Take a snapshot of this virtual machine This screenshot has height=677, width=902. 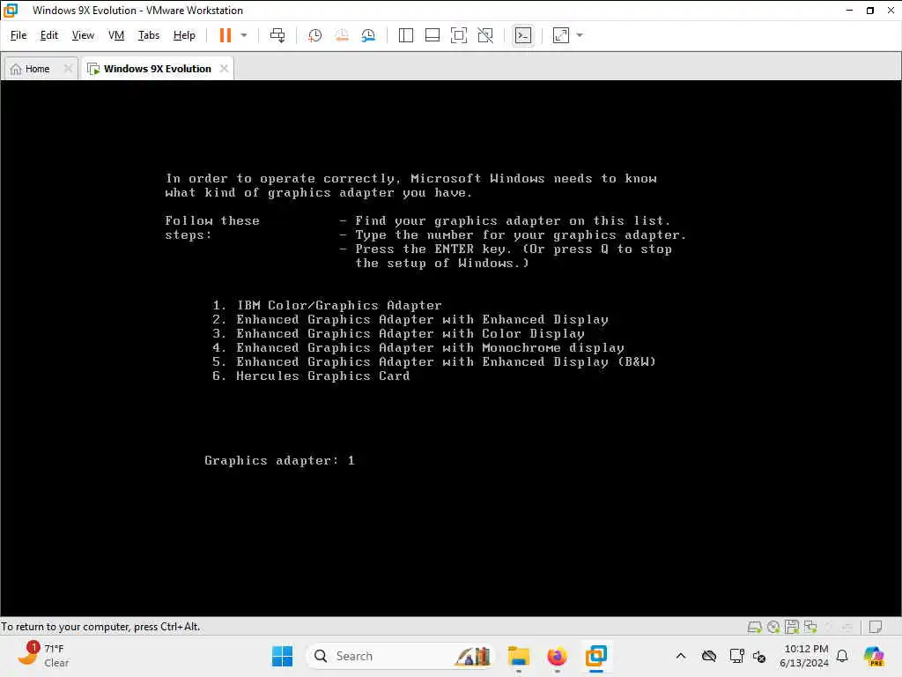pos(314,35)
